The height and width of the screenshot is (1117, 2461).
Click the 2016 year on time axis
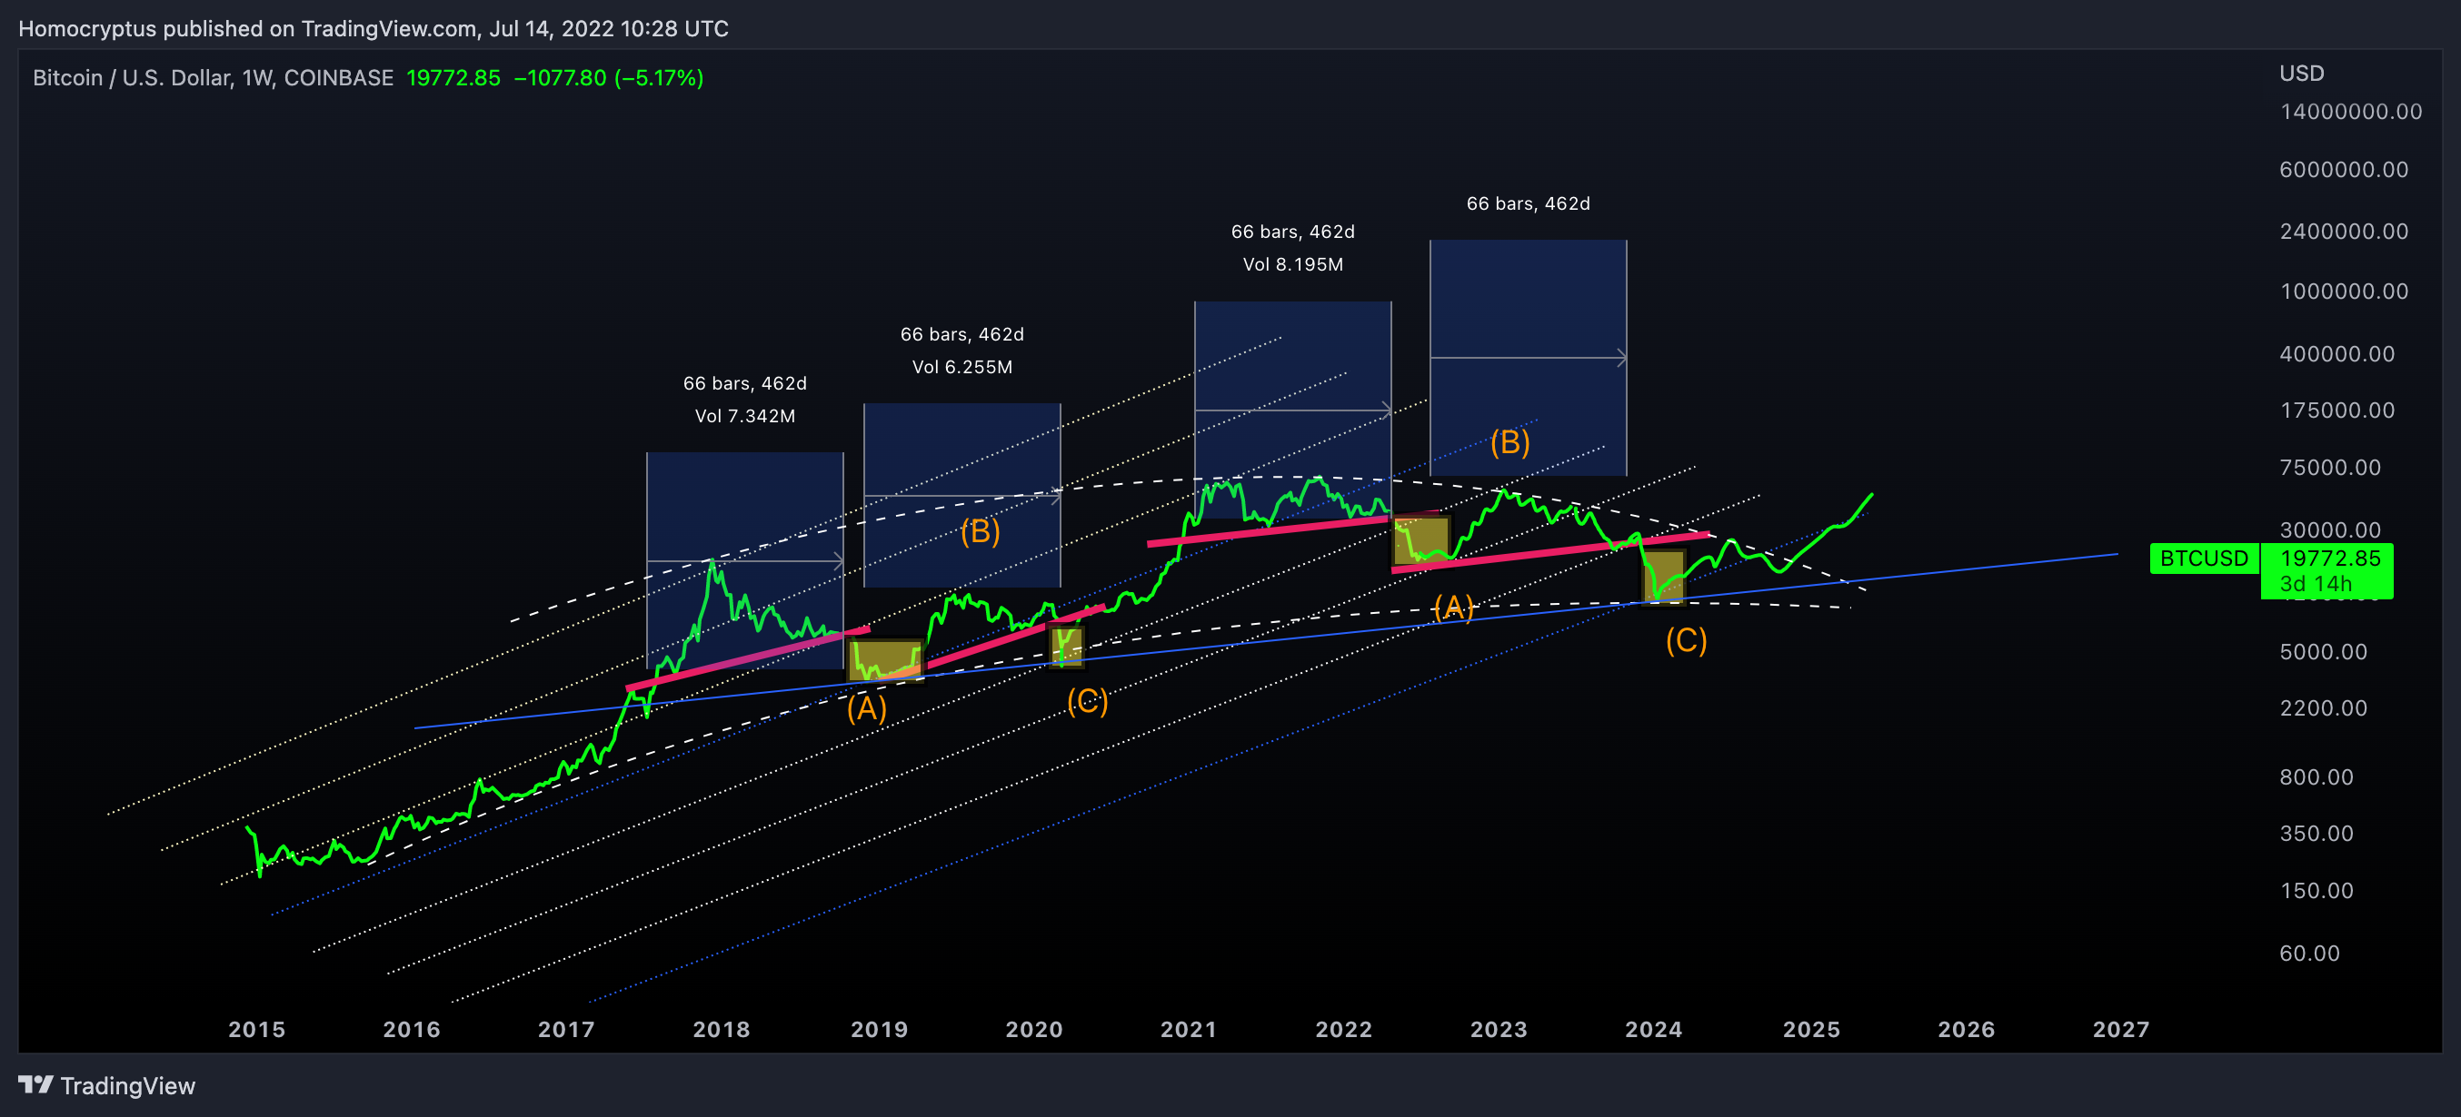(412, 1029)
